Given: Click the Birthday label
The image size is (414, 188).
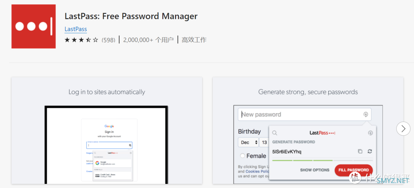Looking at the screenshot, I should [x=249, y=131].
